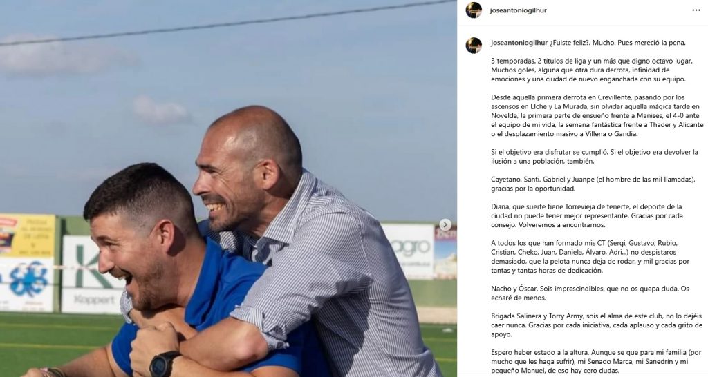
Task: Select the paragraph 'Si el objetivo era disfrutar'
Action: [x=594, y=157]
